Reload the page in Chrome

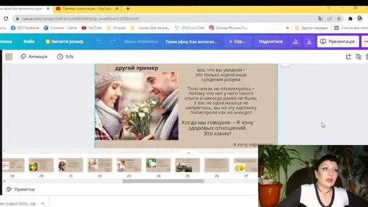[x=6, y=18]
